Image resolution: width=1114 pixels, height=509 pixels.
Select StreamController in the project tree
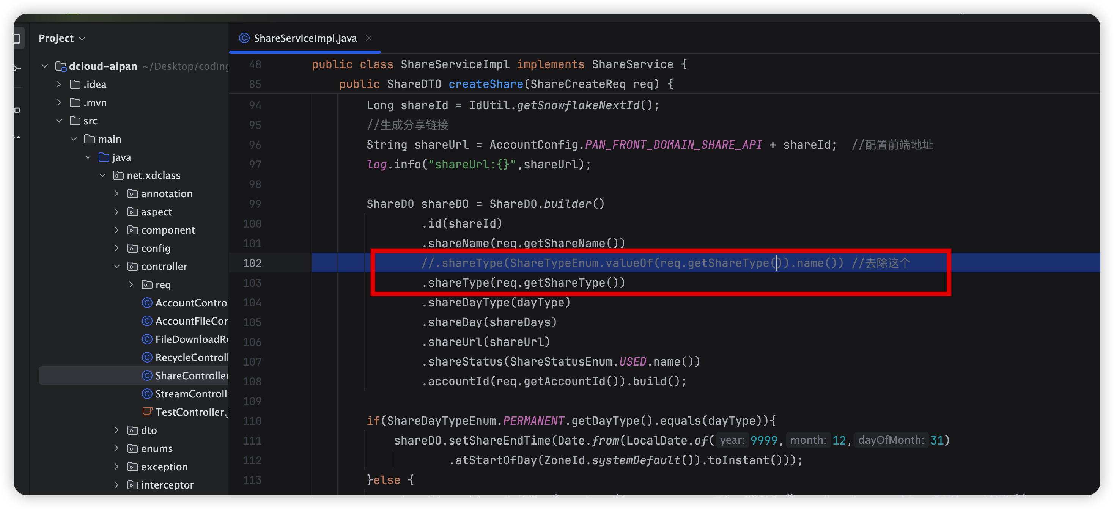[x=192, y=394]
